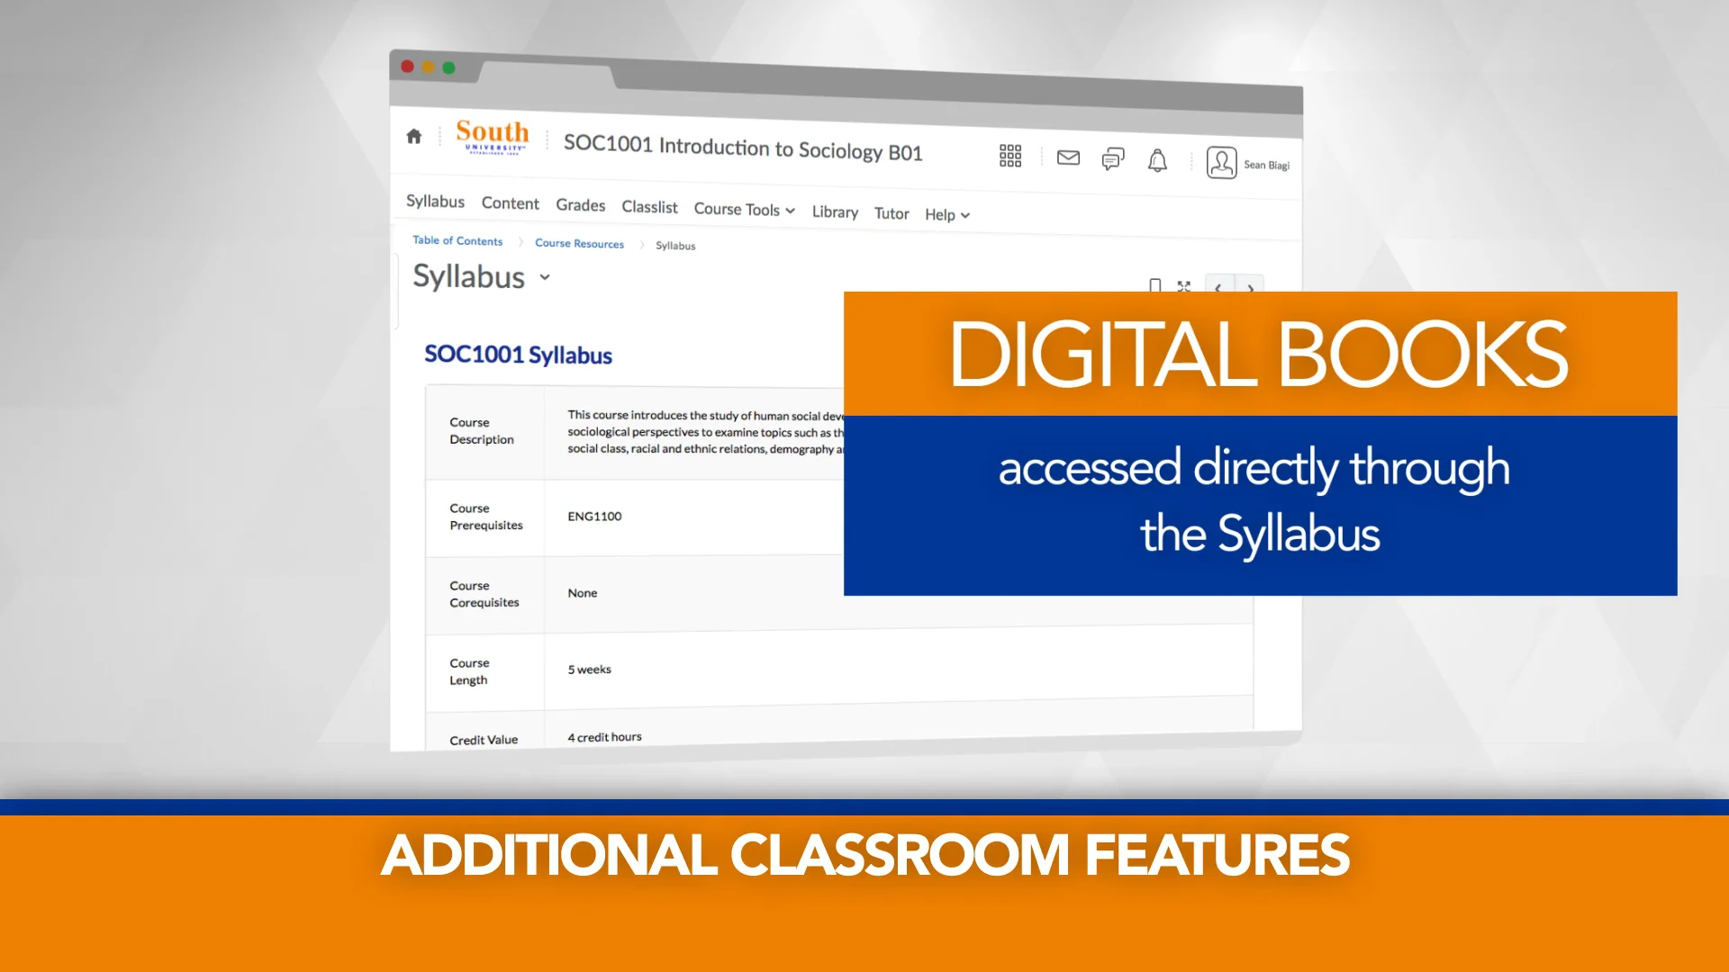The image size is (1729, 972).
Task: Switch to the Content tab
Action: coord(510,203)
